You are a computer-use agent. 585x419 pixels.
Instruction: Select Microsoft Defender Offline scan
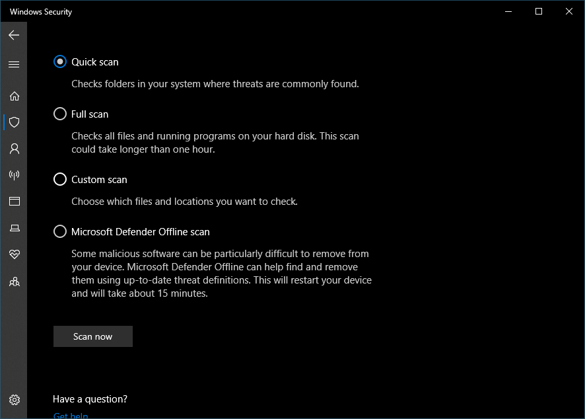click(59, 231)
